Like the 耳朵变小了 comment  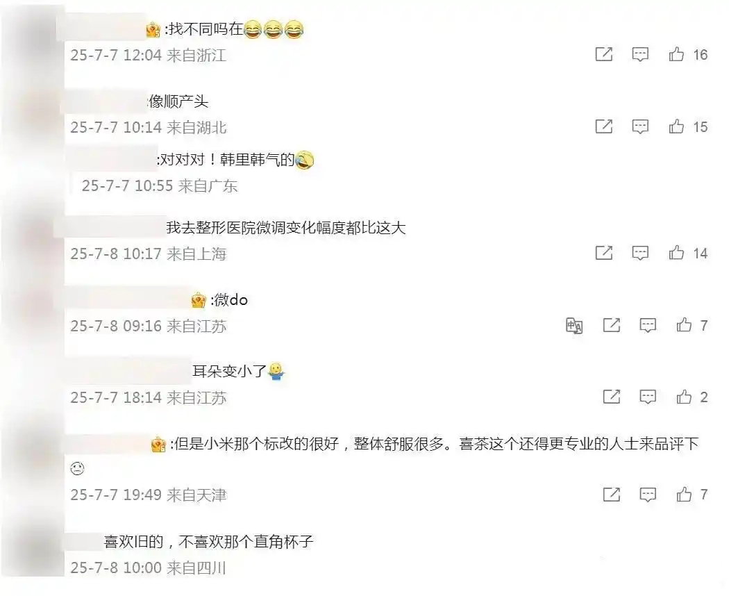tap(683, 397)
